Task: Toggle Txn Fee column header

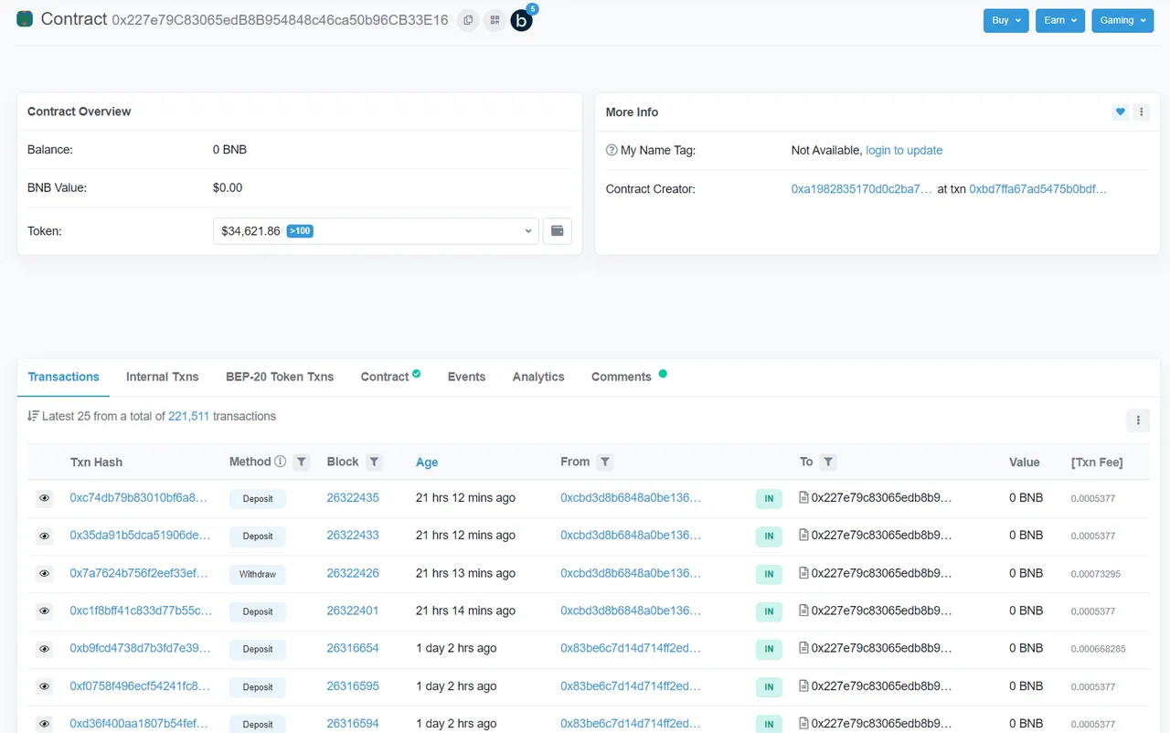Action: (x=1097, y=462)
